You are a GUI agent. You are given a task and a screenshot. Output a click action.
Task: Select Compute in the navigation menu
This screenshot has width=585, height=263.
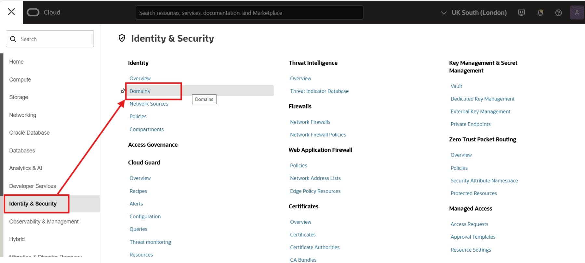(x=20, y=80)
